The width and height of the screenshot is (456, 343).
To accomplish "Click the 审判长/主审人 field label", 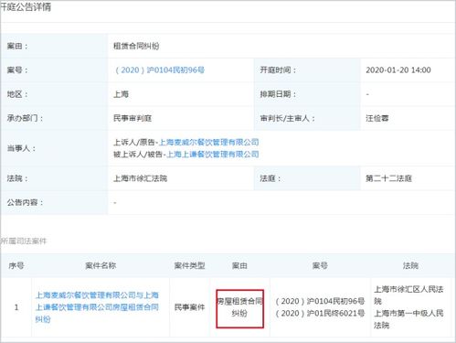I will tap(287, 118).
